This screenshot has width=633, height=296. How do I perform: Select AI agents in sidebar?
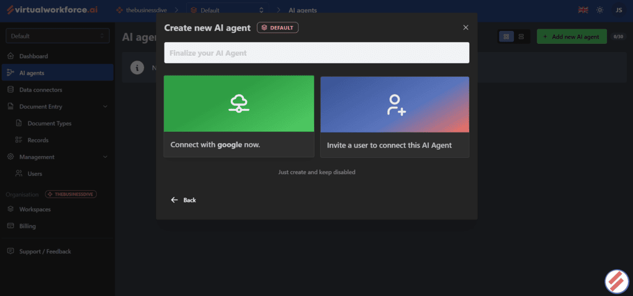click(58, 73)
